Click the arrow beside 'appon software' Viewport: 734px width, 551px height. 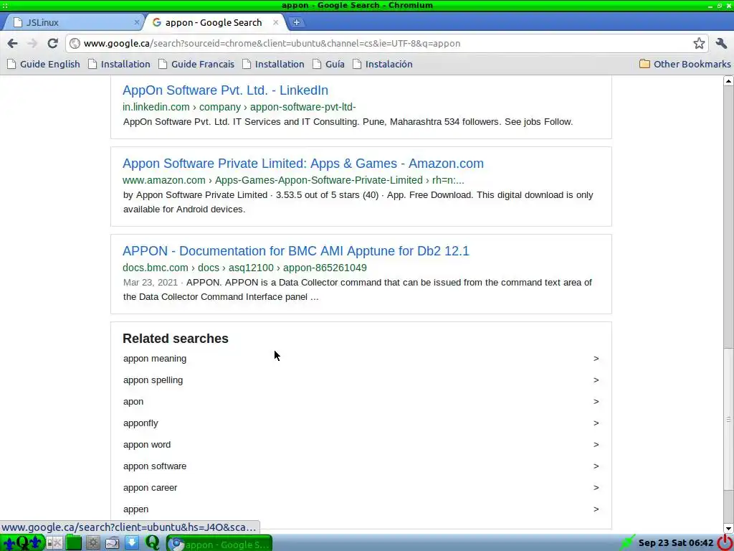click(596, 466)
